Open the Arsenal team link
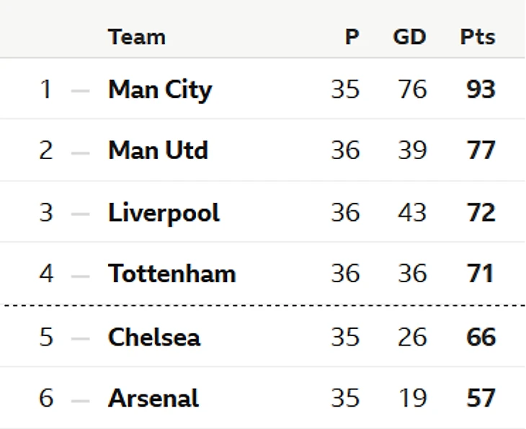Screen dimensions: 526x429 [153, 399]
